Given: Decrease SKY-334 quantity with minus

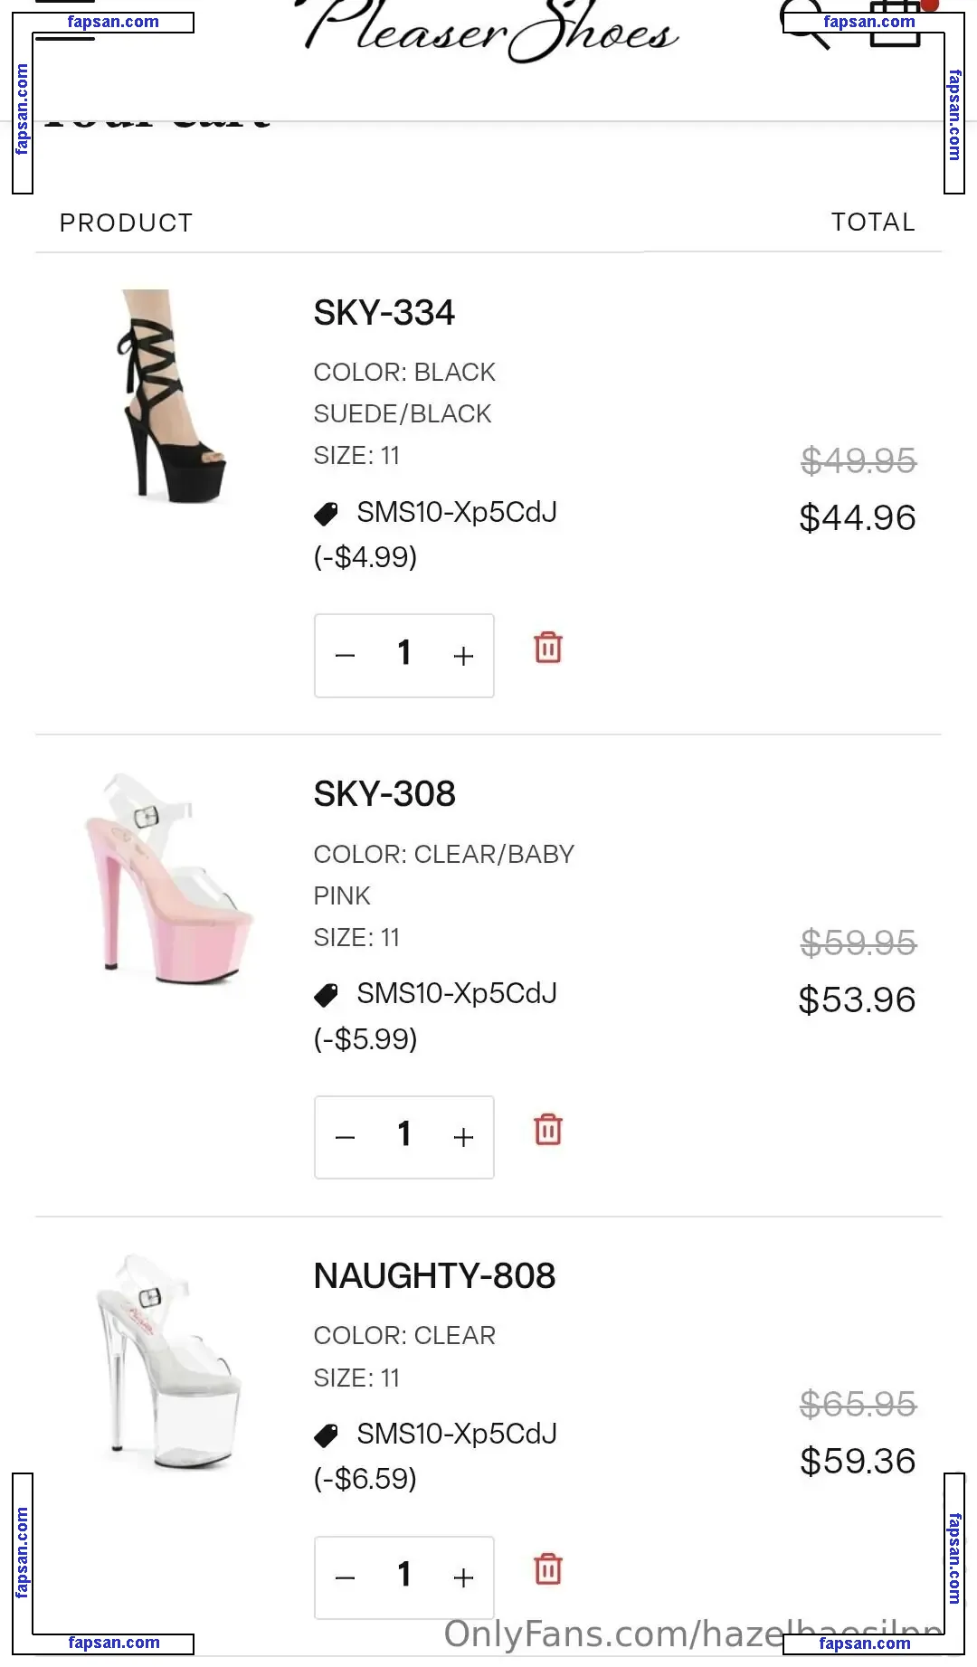Looking at the screenshot, I should click(345, 656).
